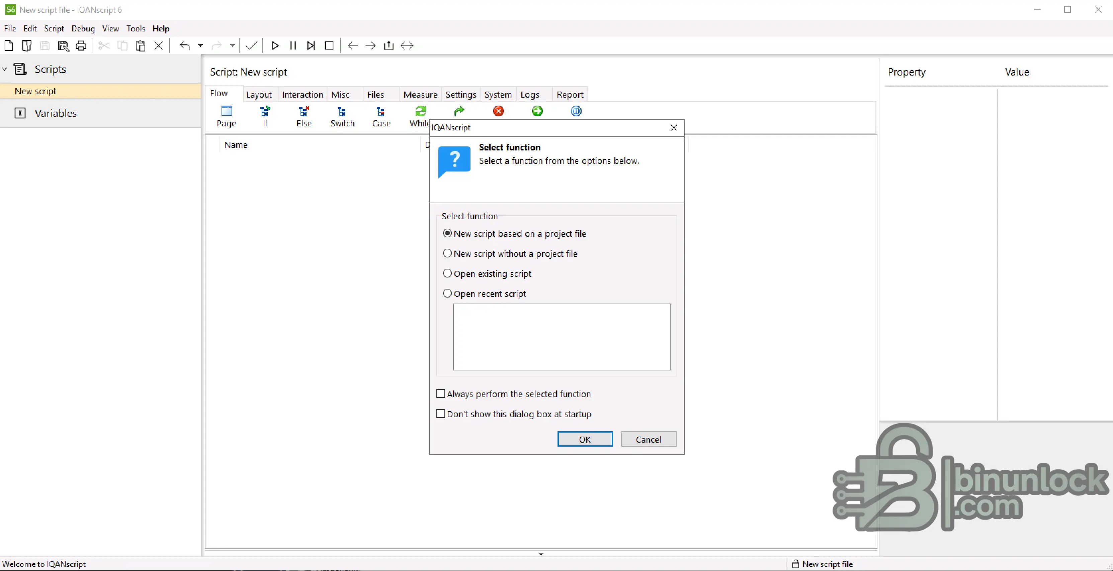The image size is (1113, 571).
Task: Click the Check script checkmark icon
Action: tap(251, 45)
